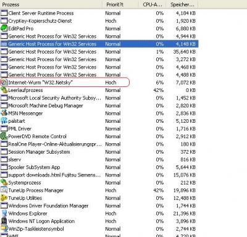This screenshot has width=247, height=237.
Task: Select the Generic Host Process using 35,640 KB
Action: [x=52, y=52]
